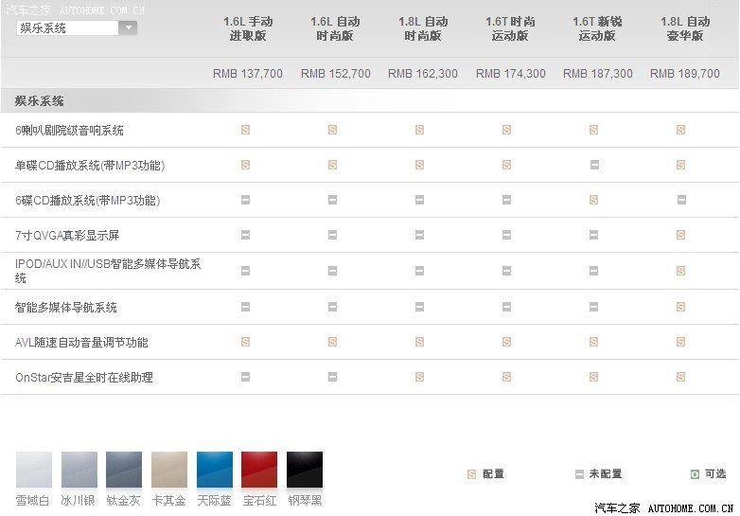This screenshot has height=516, width=740.
Task: Choose the 钢琴黑 color swatch
Action: [x=305, y=470]
